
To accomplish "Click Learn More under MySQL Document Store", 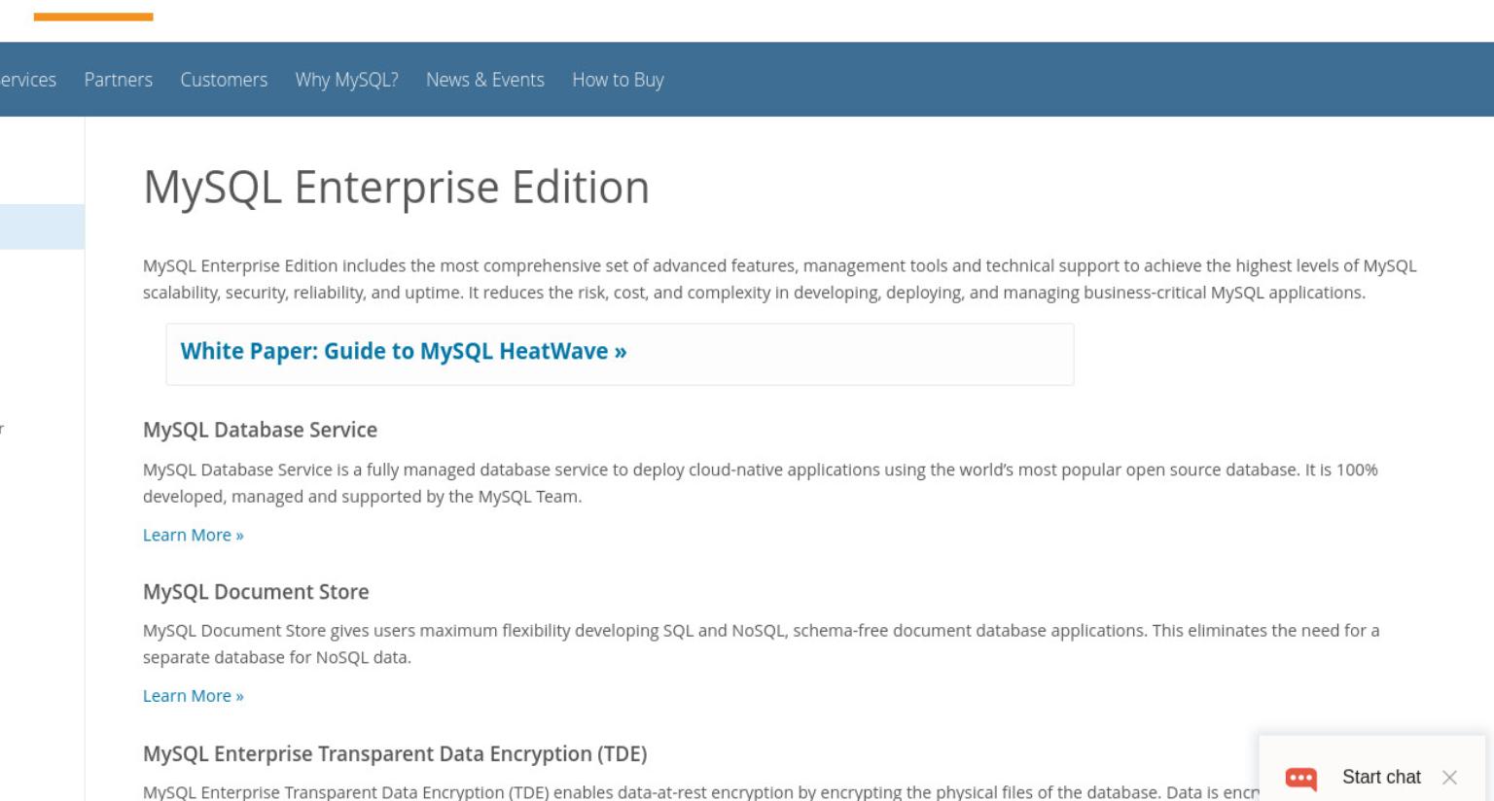I will [193, 696].
